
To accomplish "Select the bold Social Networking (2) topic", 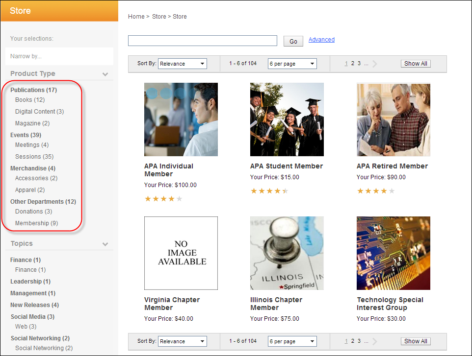I will coord(40,338).
